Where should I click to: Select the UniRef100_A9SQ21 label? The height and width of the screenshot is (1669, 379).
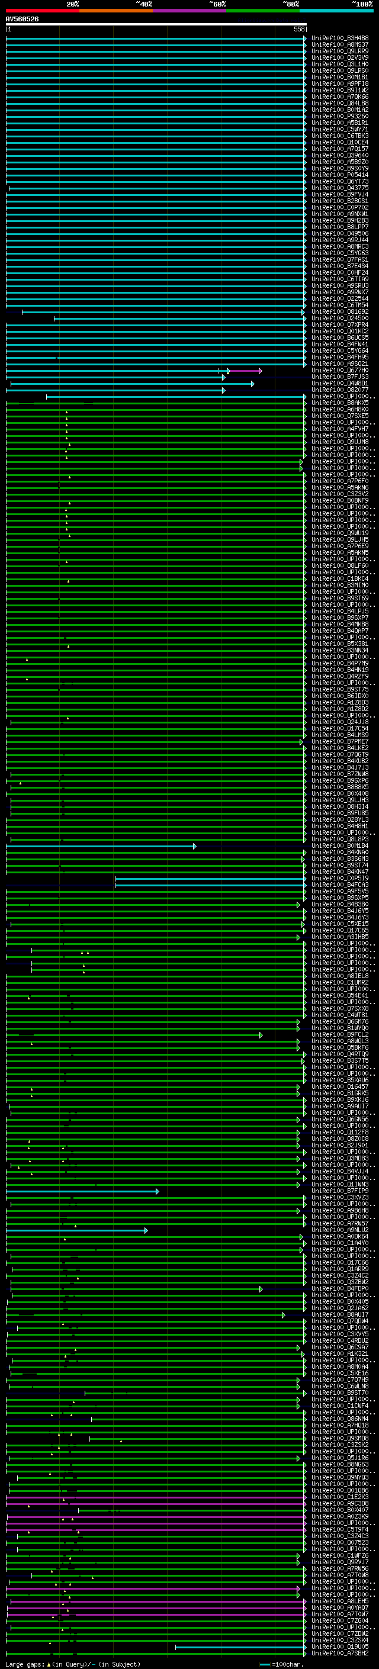click(x=339, y=364)
